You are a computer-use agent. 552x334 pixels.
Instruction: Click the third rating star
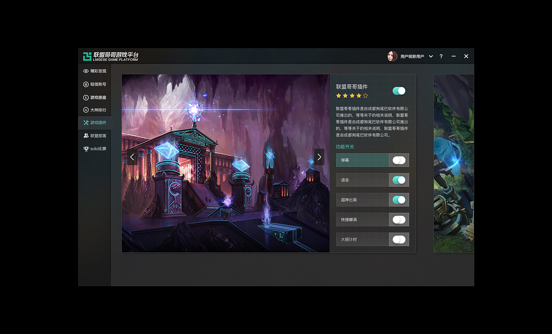point(352,96)
